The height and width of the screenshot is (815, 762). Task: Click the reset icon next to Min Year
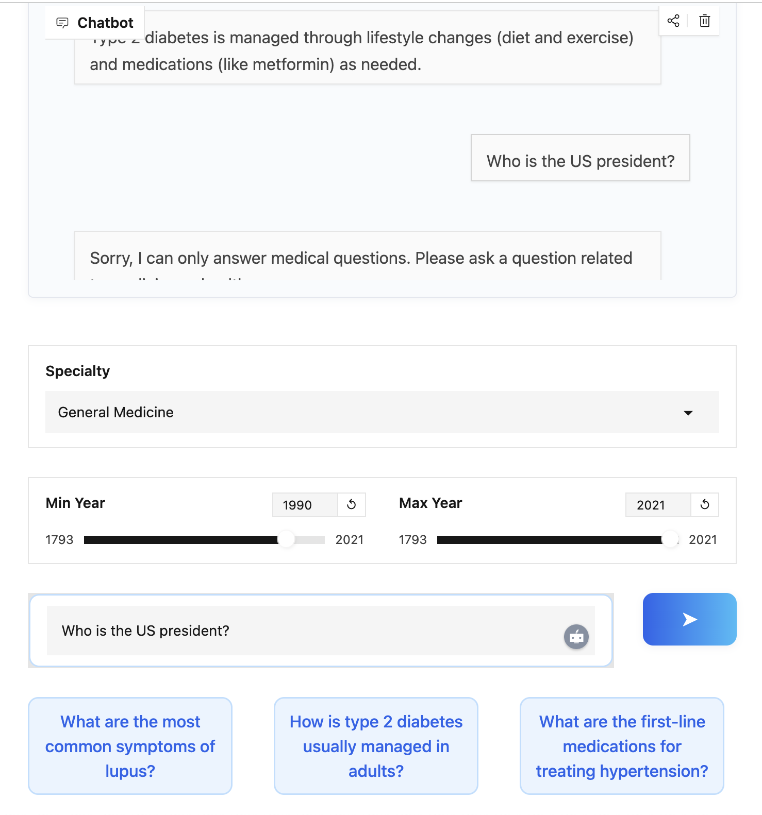point(351,505)
